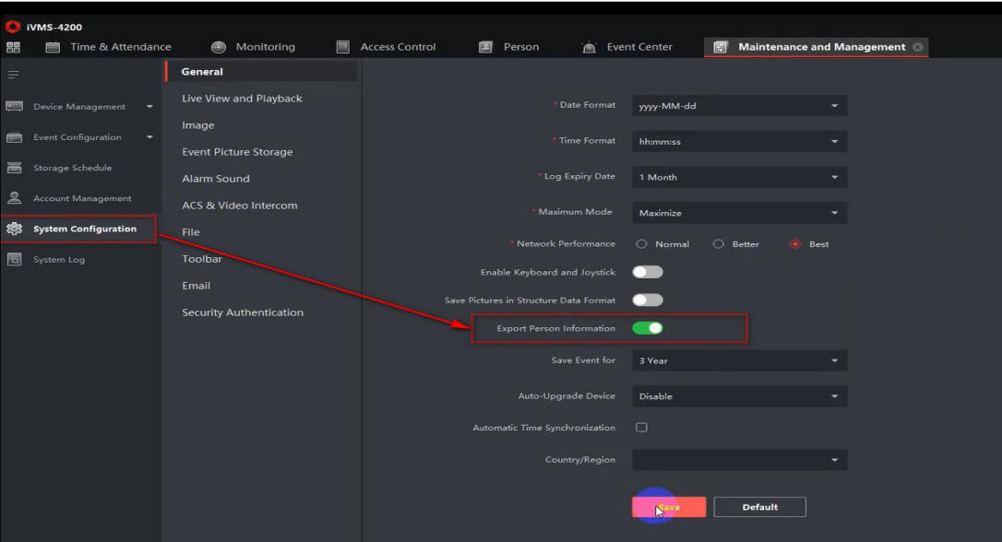Check Automatic Time Synchronization checkbox

641,428
